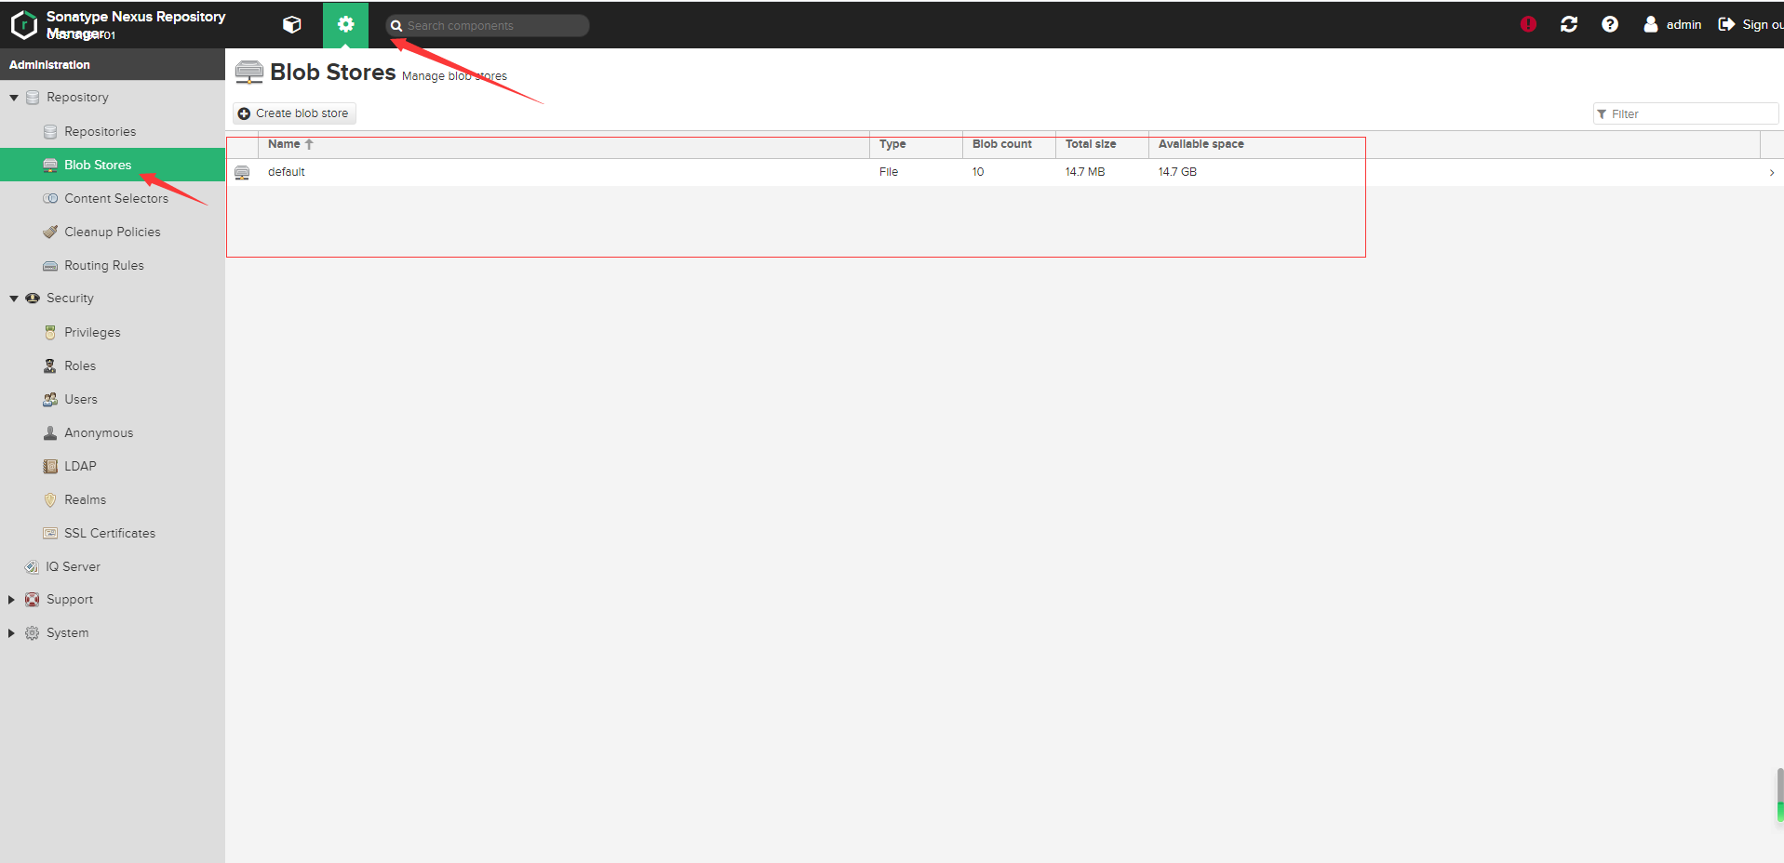Click the Filter input field

pyautogui.click(x=1685, y=114)
